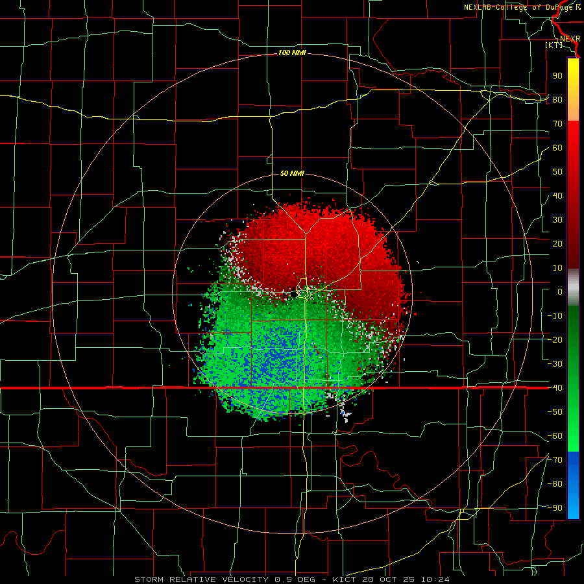Click the "50 NMI" range ring label
This screenshot has height=584, width=584.
point(292,173)
